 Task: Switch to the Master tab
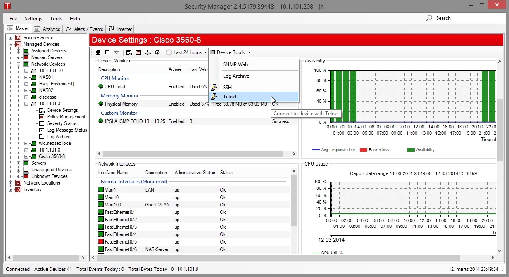(18, 28)
